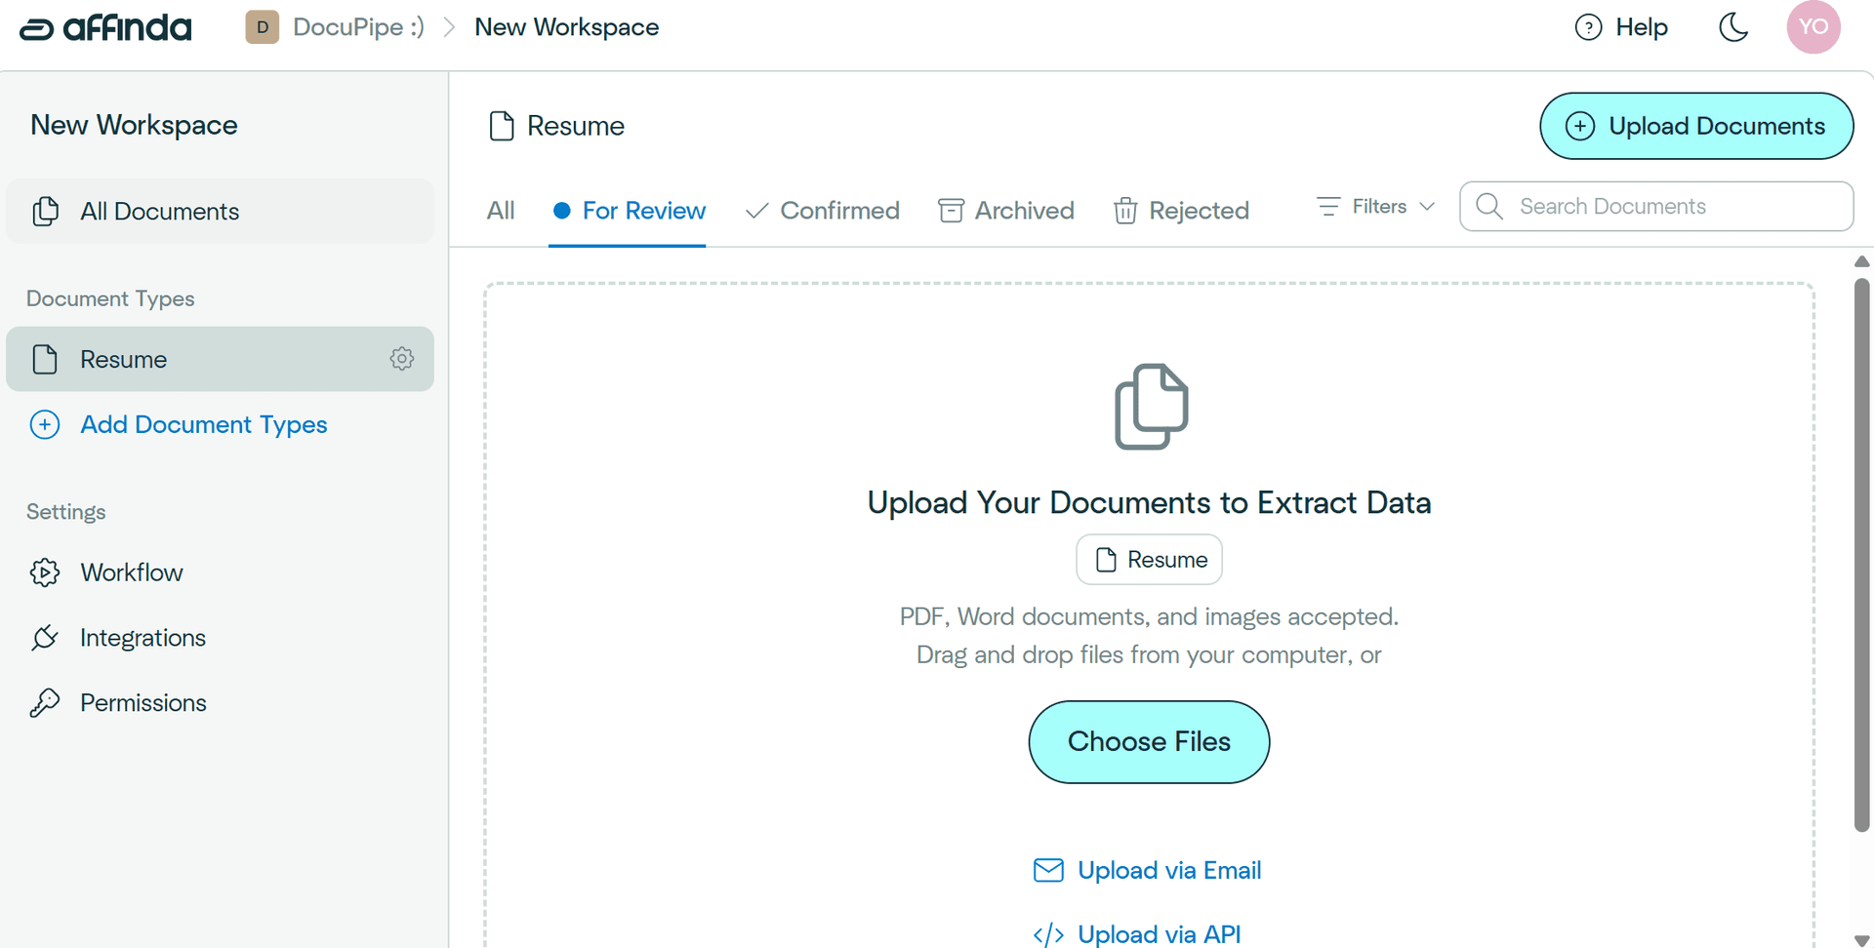Expand the Filters dropdown
This screenshot has width=1874, height=948.
(x=1373, y=206)
